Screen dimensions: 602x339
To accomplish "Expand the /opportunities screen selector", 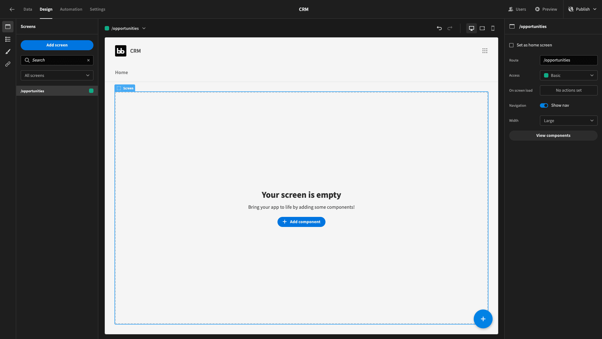I will [125, 29].
